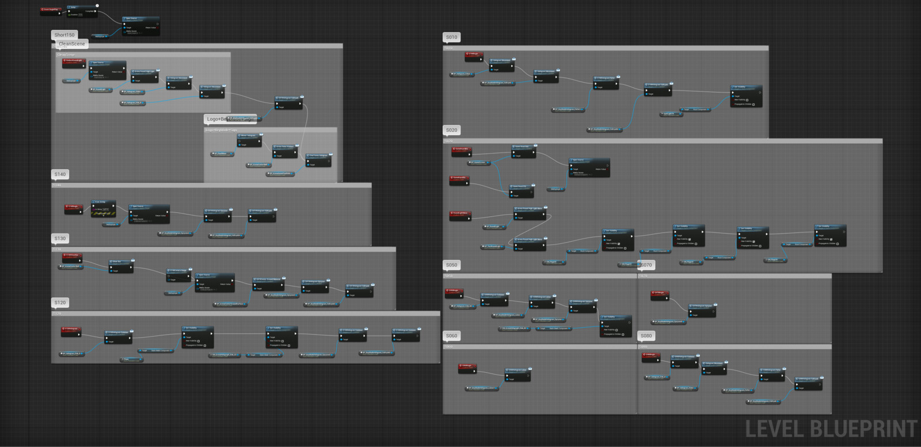Toggle Propagate to Children on rightmost S020 Set Visibility
Image resolution: width=921 pixels, height=447 pixels.
point(838,244)
